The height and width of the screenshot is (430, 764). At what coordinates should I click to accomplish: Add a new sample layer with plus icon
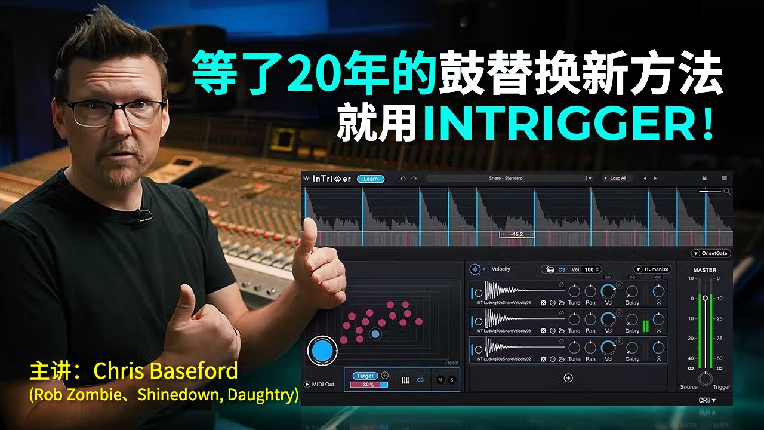(x=568, y=377)
